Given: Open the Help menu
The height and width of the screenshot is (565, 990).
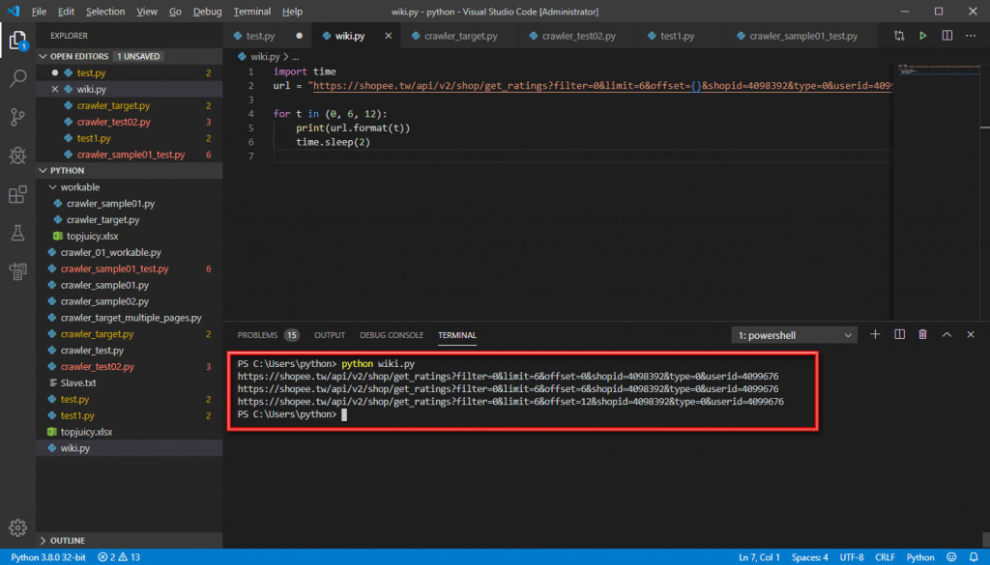Looking at the screenshot, I should coord(292,12).
